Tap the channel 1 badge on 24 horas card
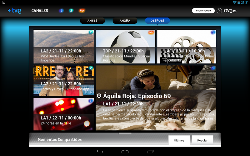 coord(91,101)
